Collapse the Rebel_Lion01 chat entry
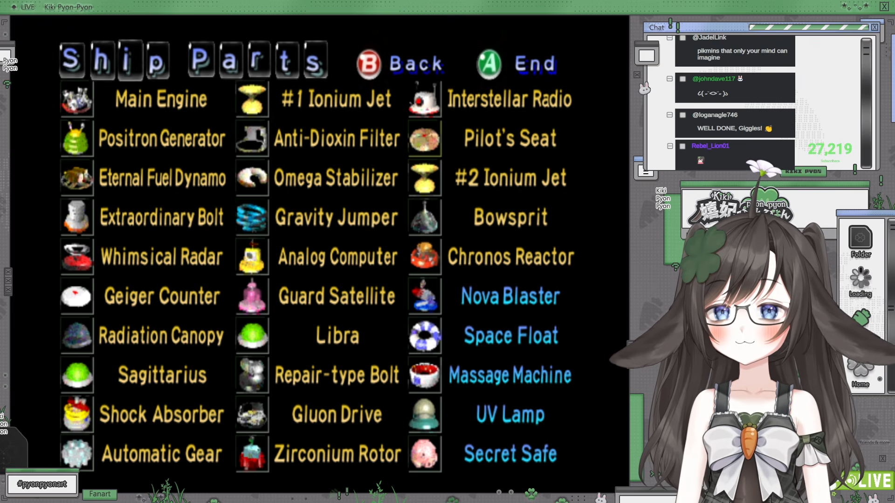895x503 pixels. click(670, 146)
